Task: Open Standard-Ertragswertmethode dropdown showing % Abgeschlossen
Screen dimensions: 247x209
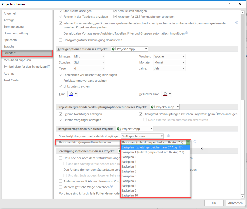Action: pyautogui.click(x=142, y=136)
